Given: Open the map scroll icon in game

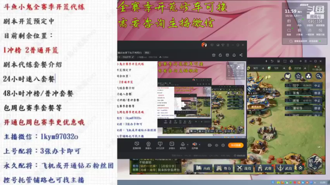Looking at the screenshot, I should tap(288, 76).
